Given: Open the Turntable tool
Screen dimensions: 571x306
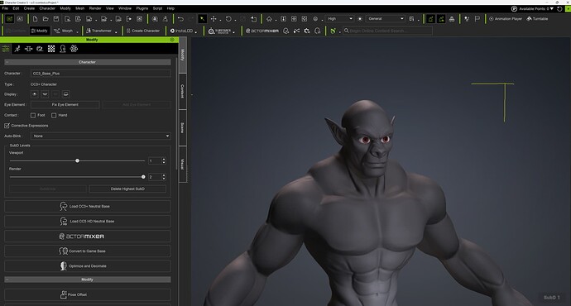Looking at the screenshot, I should 537,18.
